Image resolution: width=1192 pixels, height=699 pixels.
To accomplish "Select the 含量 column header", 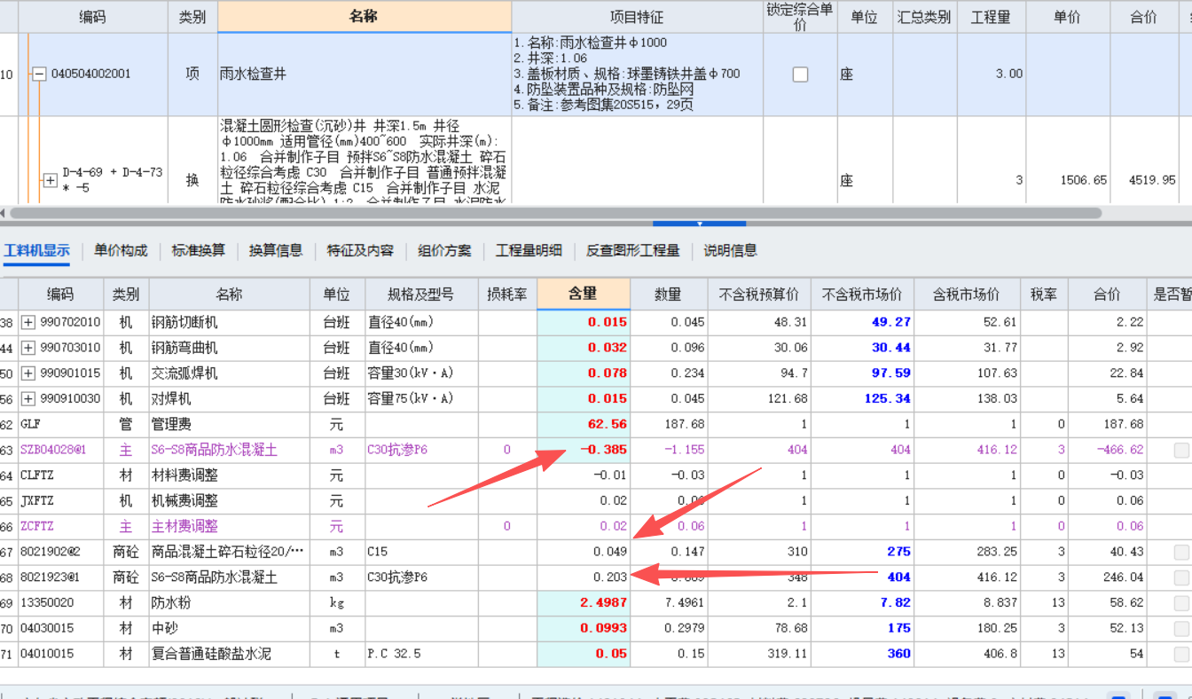I will [584, 294].
